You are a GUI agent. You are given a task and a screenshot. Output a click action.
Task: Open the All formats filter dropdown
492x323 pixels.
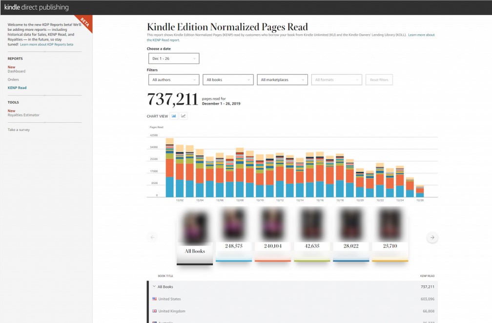tap(337, 80)
